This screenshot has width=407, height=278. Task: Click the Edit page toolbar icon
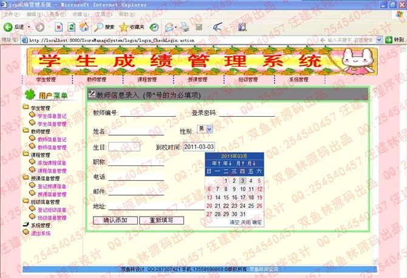199,27
